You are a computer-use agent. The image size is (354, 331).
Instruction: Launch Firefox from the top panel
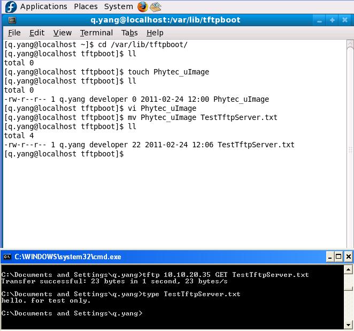click(142, 6)
